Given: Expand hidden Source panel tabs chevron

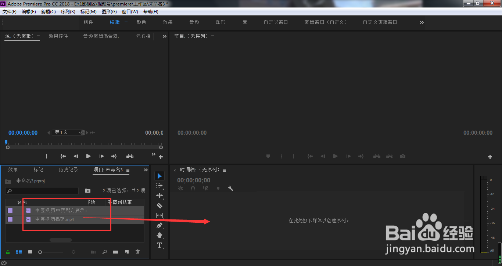Looking at the screenshot, I should tap(165, 36).
